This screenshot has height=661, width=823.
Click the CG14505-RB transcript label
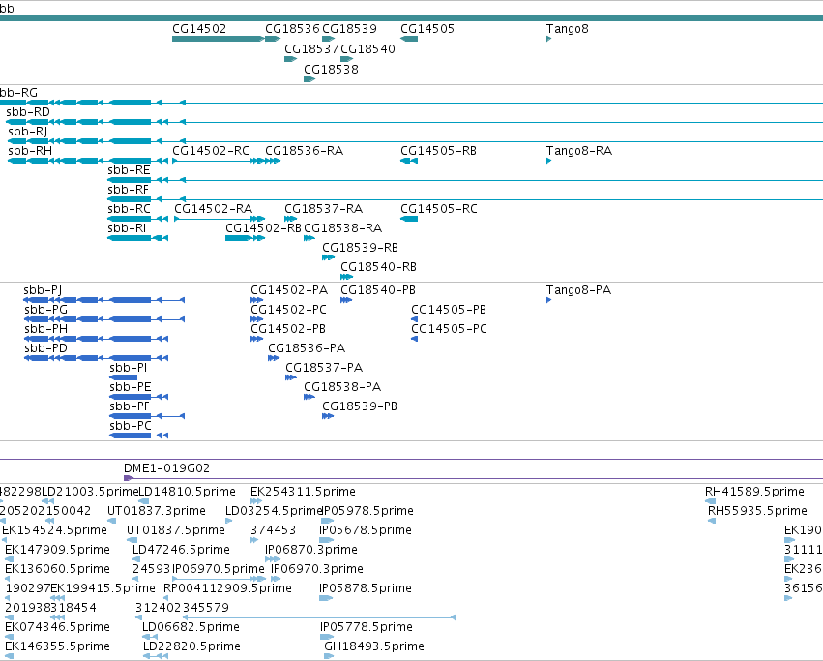439,151
